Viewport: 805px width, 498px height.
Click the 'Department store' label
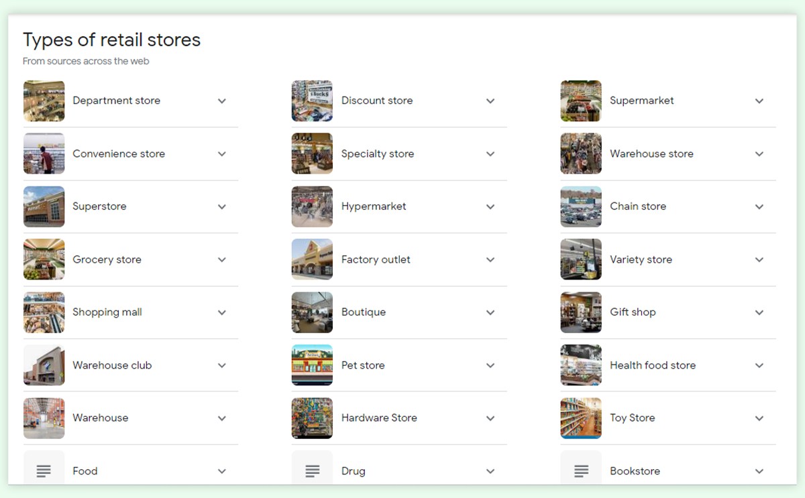[116, 101]
